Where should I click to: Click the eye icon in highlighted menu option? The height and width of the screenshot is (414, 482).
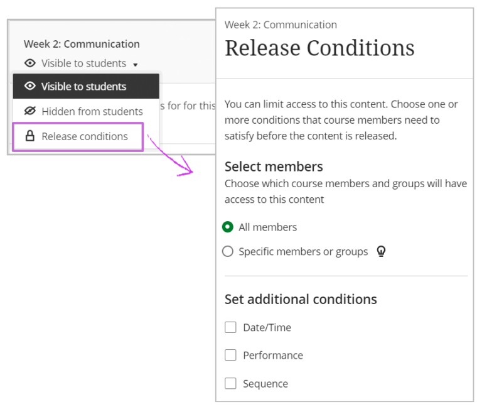click(x=29, y=86)
